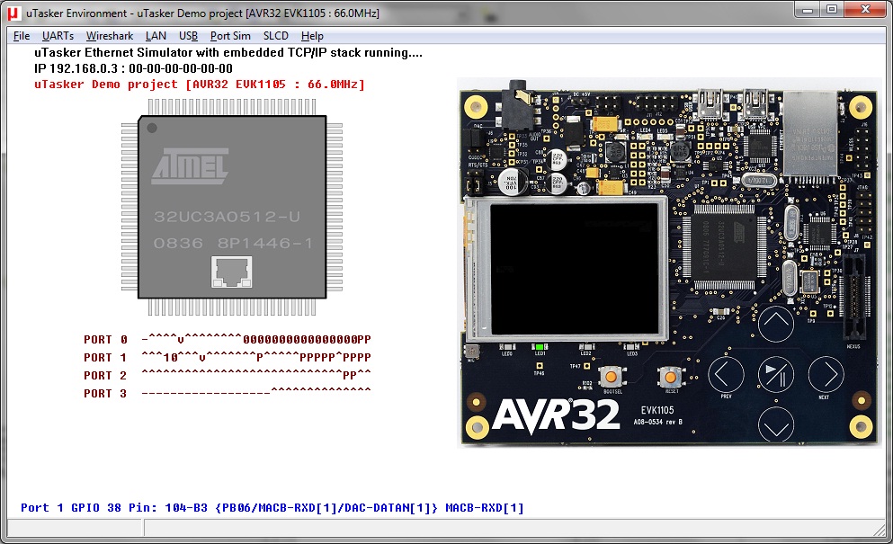
Task: Expand the Wireshark menu
Action: click(110, 36)
